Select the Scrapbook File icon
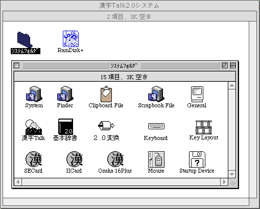Screen dimensions: 260x209 (x=156, y=94)
